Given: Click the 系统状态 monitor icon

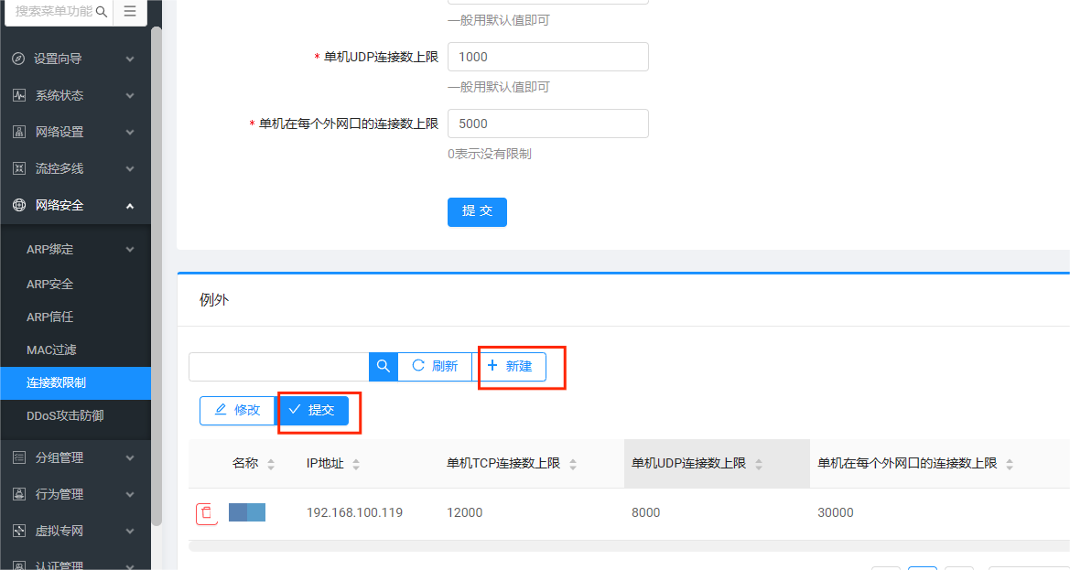Looking at the screenshot, I should pos(18,95).
